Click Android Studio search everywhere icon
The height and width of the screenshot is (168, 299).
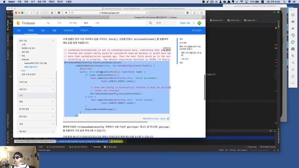click(274, 13)
